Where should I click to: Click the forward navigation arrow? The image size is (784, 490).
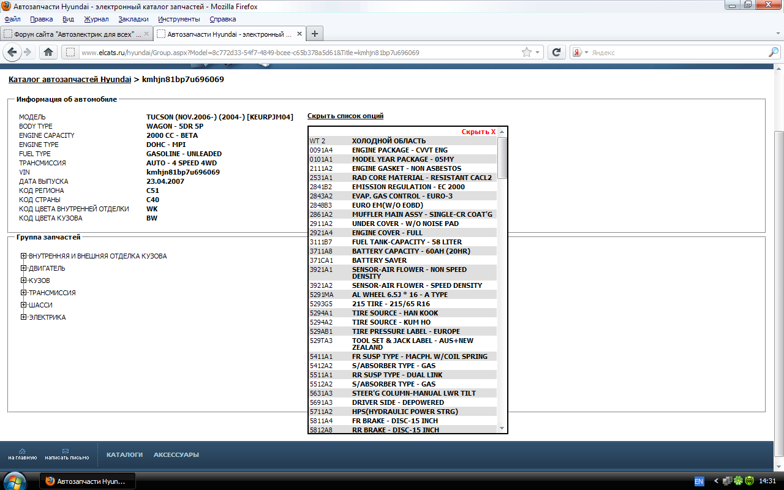pyautogui.click(x=27, y=52)
